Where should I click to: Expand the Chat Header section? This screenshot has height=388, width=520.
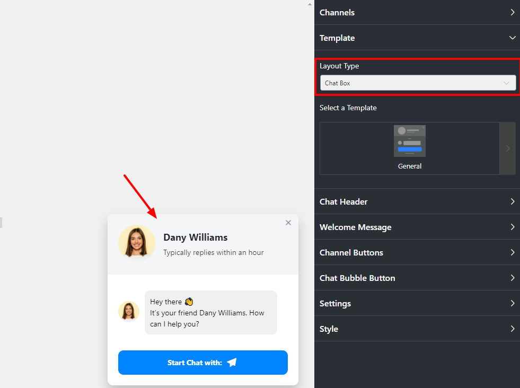pos(417,201)
